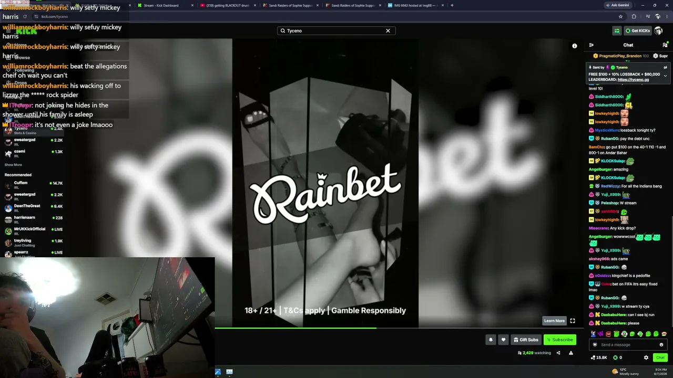Report stream with warning triangle icon
This screenshot has height=378, width=673.
pos(571,353)
